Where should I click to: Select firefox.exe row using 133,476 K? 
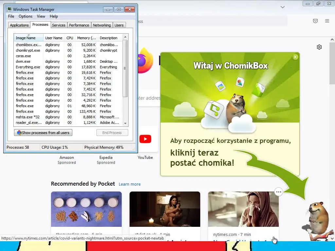[68, 111]
